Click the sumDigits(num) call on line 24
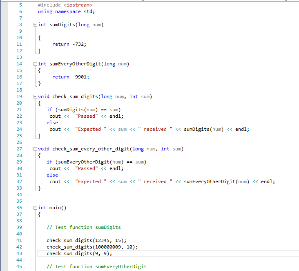This screenshot has height=271, width=299. [x=204, y=130]
